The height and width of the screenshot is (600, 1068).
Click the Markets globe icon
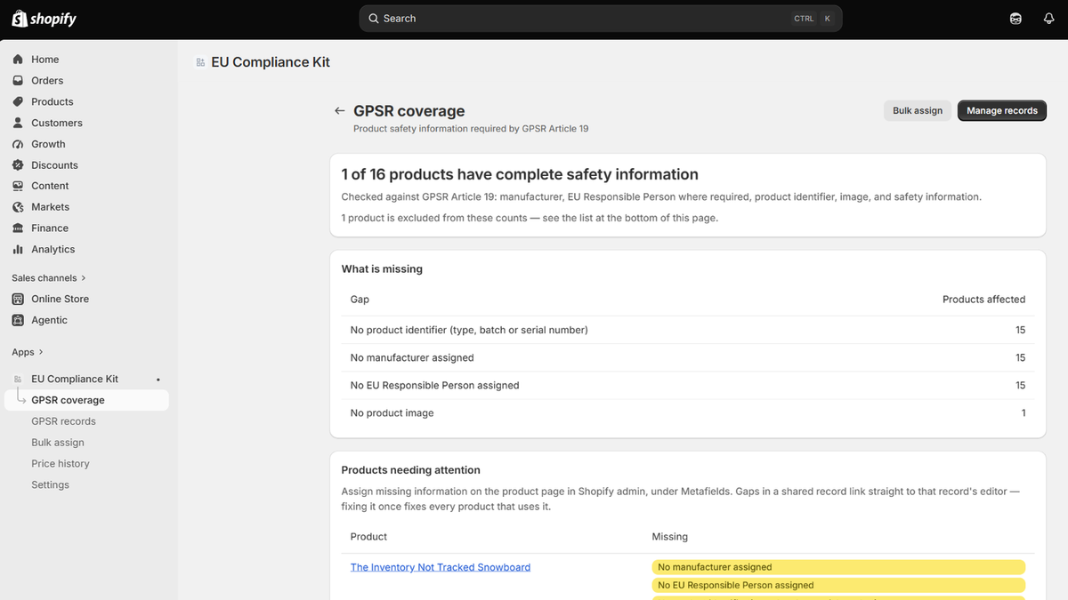pos(18,207)
